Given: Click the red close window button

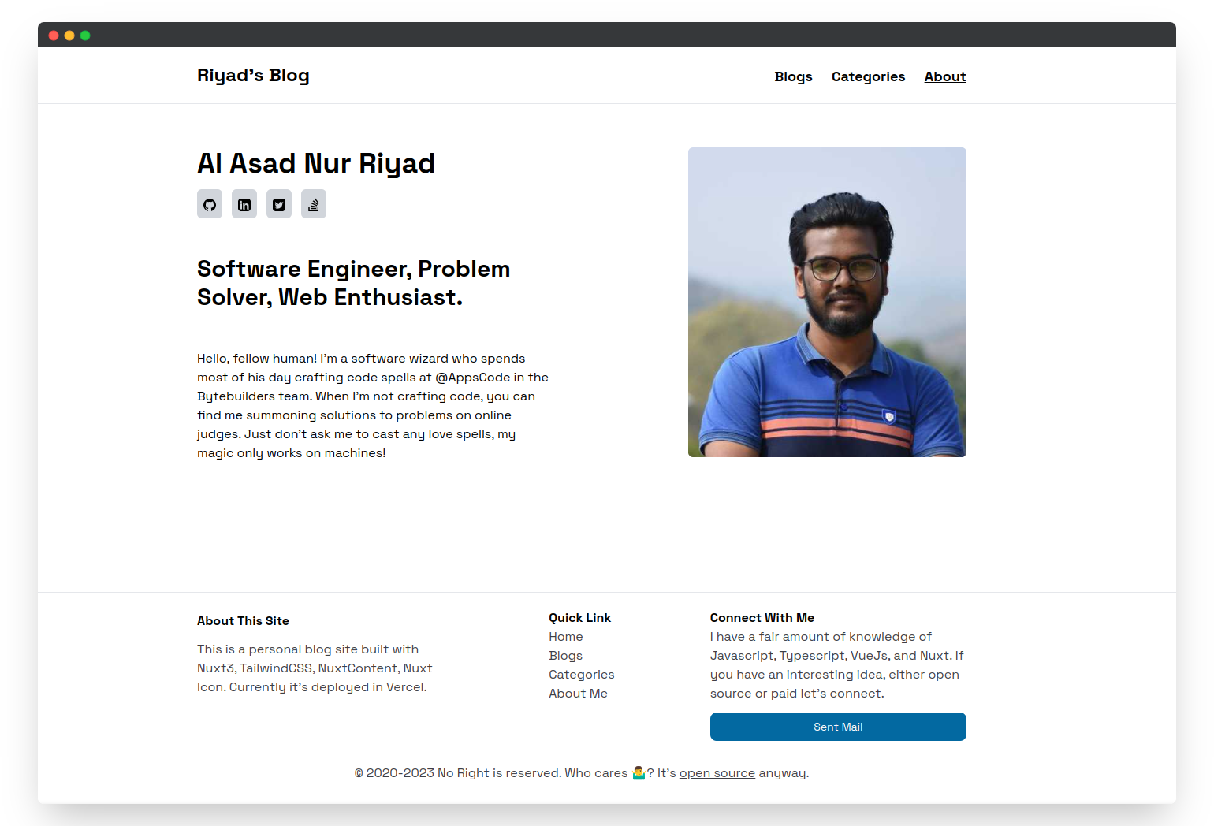Looking at the screenshot, I should pos(54,35).
